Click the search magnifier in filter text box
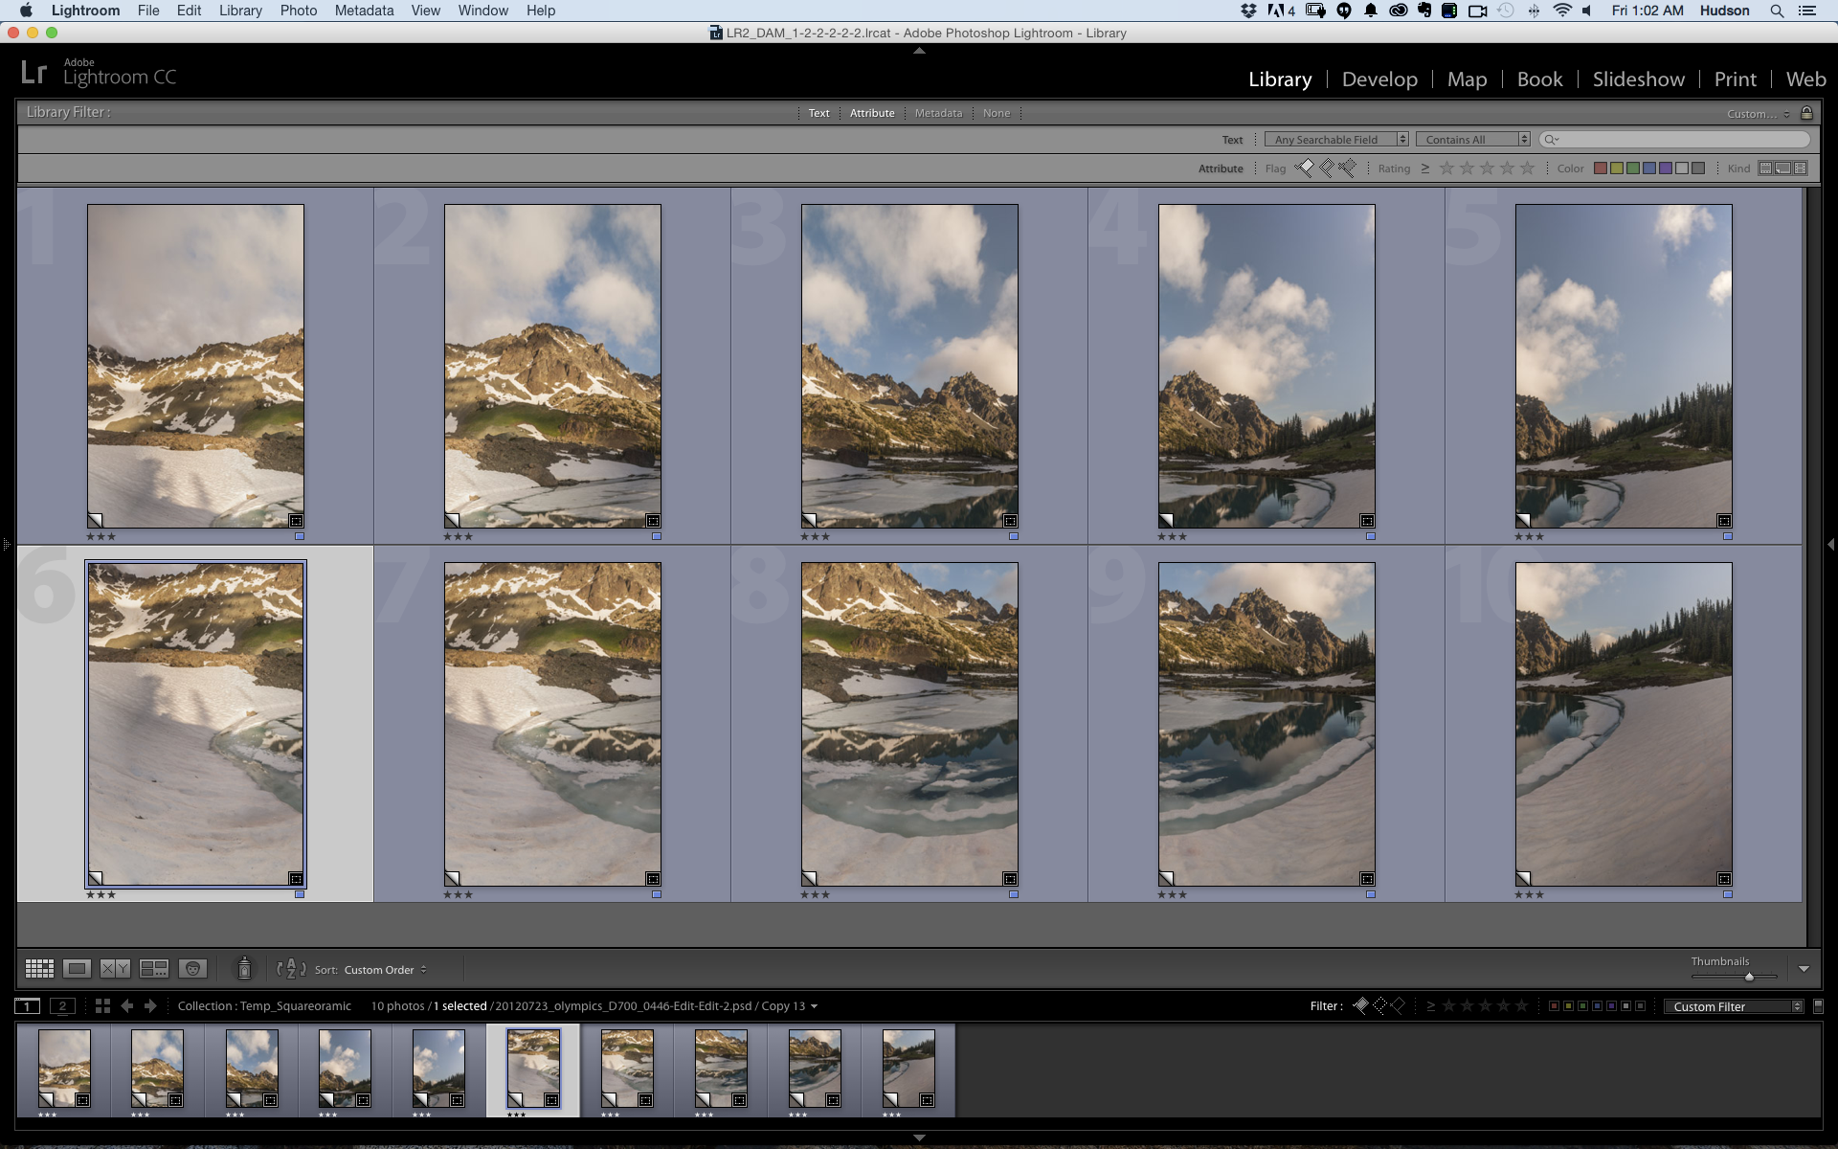 pos(1551,140)
